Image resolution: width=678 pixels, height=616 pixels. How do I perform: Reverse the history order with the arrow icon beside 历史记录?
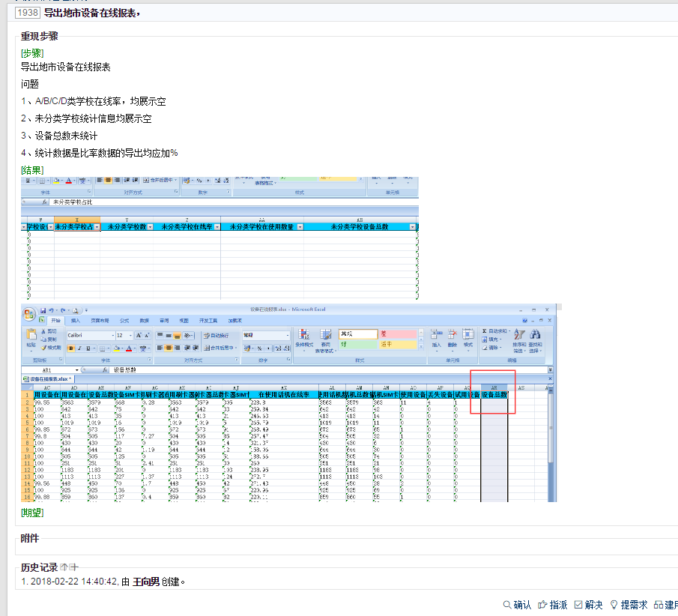click(64, 567)
